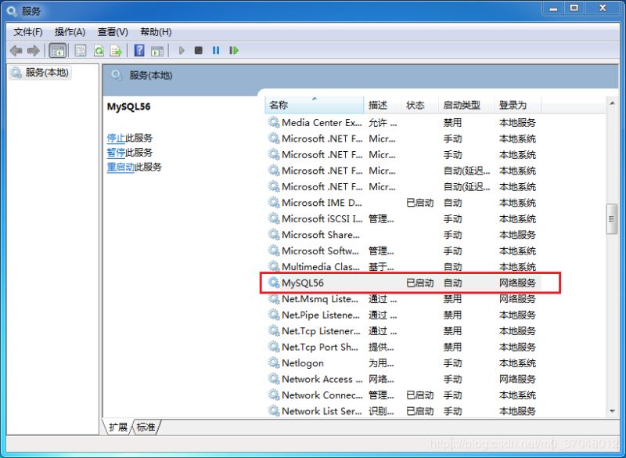Click the services list scroll up arrow
This screenshot has height=458, width=626.
(x=612, y=103)
